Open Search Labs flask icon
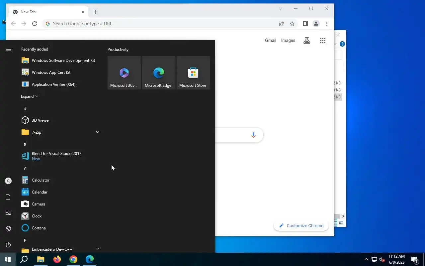 [x=307, y=41]
